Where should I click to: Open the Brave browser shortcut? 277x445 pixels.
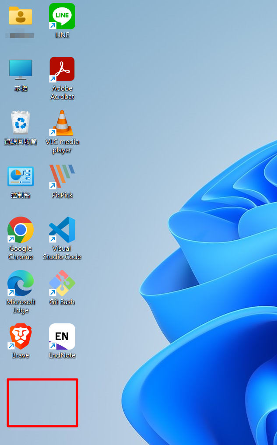(21, 336)
